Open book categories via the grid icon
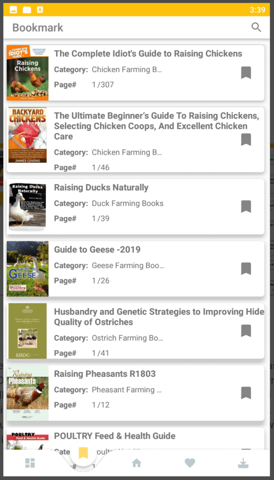 [30, 463]
